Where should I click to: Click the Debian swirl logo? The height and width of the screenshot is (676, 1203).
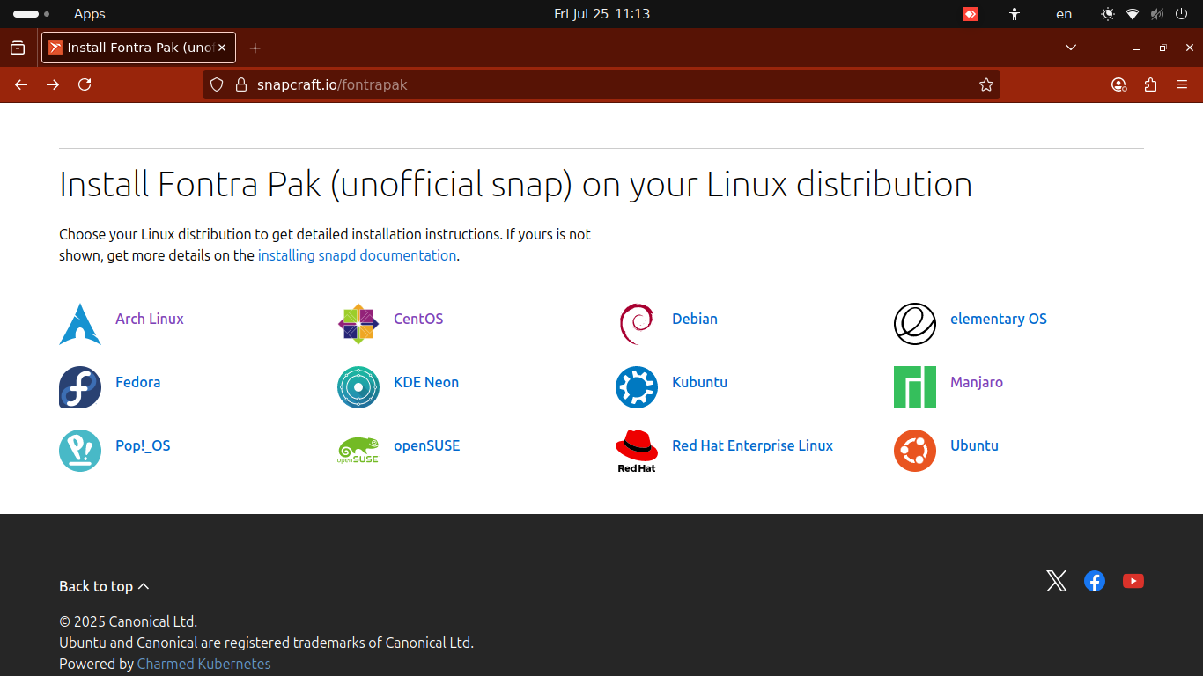click(x=637, y=324)
